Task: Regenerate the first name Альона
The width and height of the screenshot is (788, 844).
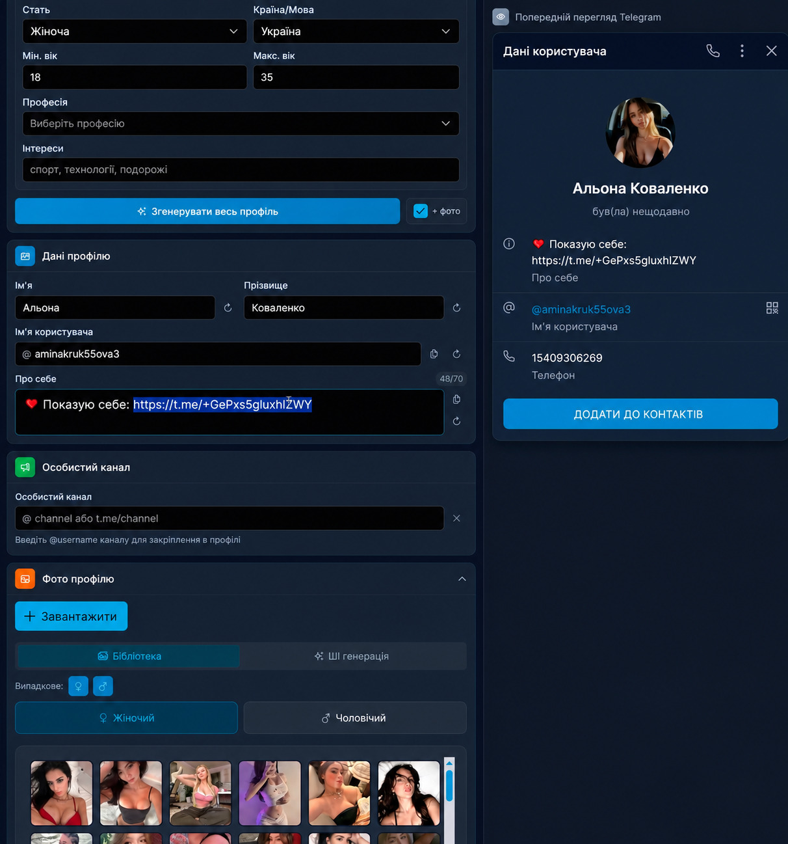Action: point(228,308)
